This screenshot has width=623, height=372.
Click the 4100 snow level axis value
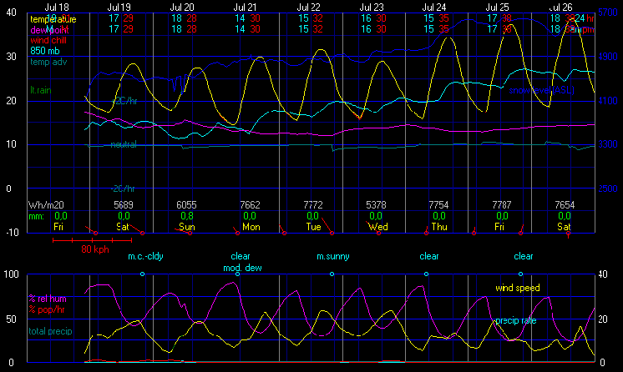coord(608,101)
